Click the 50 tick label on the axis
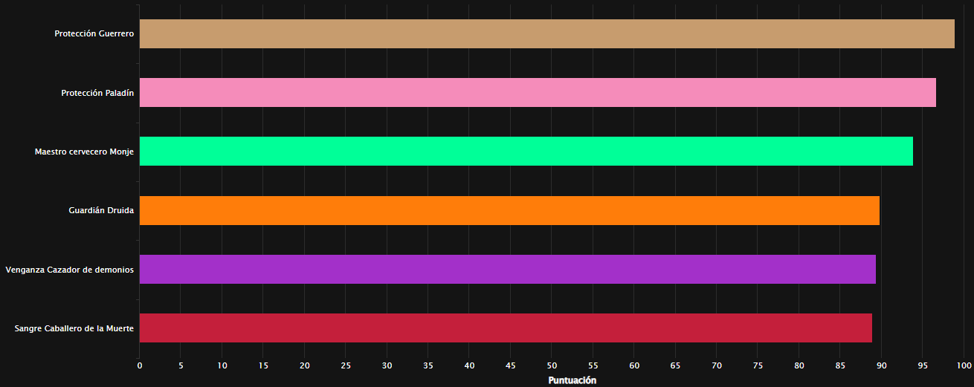The image size is (974, 387). 552,365
